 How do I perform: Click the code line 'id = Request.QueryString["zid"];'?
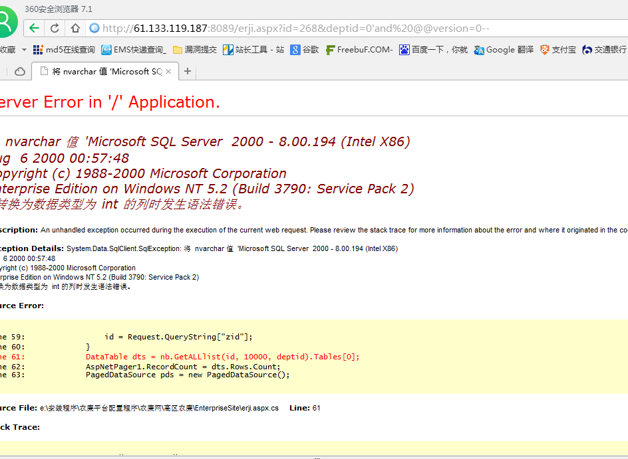pyautogui.click(x=179, y=337)
